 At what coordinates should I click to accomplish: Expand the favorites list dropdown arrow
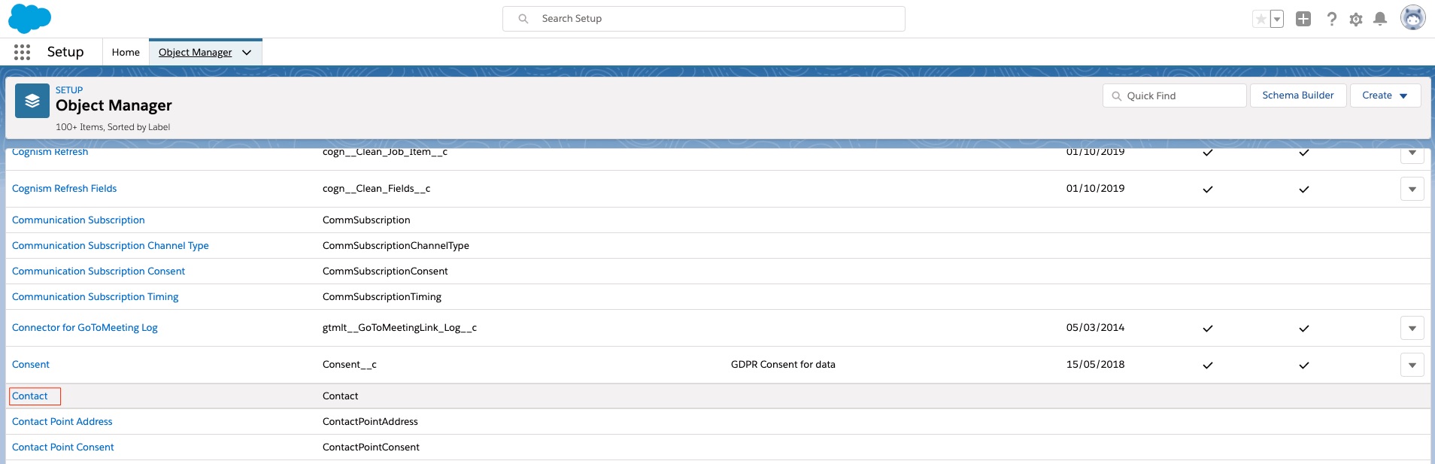point(1277,19)
